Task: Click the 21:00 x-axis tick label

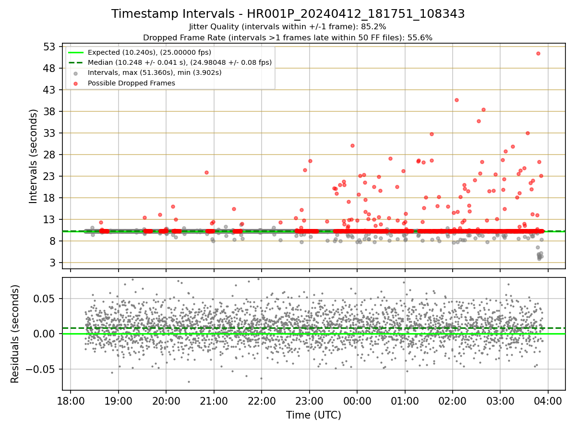Action: (x=214, y=400)
